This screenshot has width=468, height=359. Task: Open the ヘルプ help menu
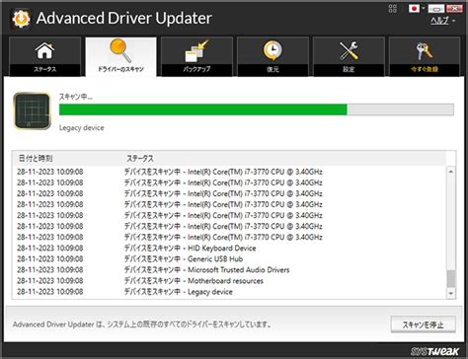[x=442, y=21]
